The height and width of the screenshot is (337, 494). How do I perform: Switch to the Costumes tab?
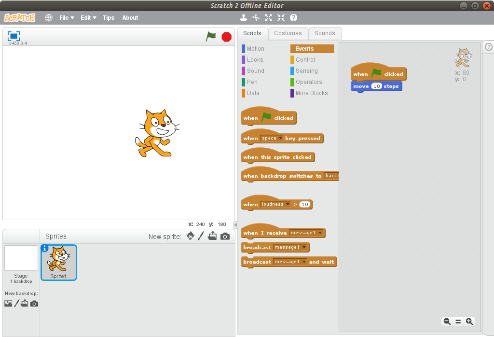click(x=288, y=33)
